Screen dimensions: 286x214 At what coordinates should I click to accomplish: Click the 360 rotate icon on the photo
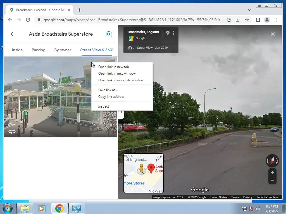click(12, 132)
